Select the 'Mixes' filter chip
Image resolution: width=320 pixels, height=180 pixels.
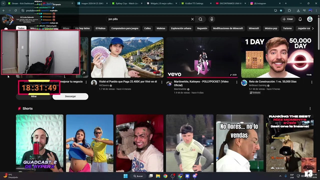point(66,28)
